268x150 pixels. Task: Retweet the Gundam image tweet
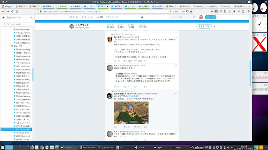125,127
